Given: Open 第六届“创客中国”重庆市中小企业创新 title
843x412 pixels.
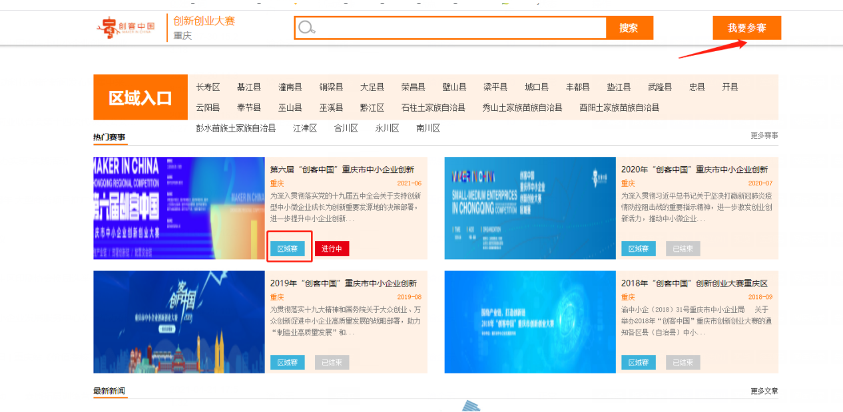Looking at the screenshot, I should [x=342, y=169].
